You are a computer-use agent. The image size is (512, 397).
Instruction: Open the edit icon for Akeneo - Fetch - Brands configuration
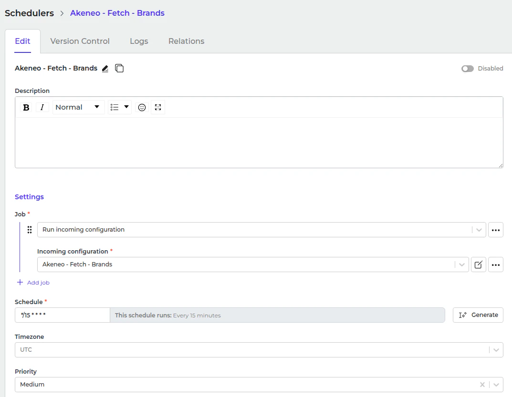pos(479,265)
